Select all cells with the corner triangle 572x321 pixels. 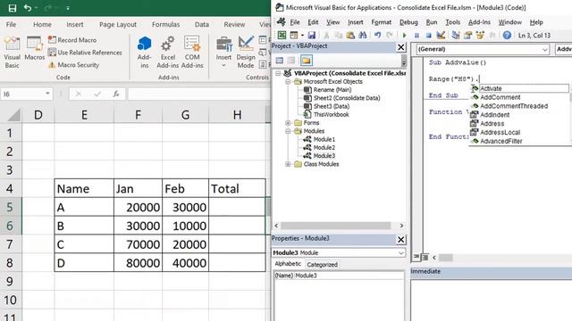[x=13, y=115]
